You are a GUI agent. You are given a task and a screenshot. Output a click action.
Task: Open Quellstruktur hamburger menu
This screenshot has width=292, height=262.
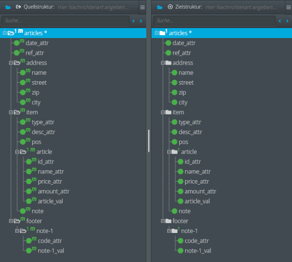(142, 7)
